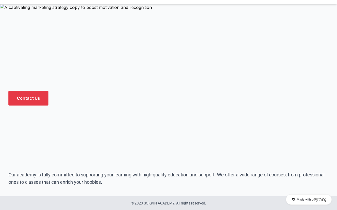Click the white header bar at the top
The image size is (337, 210).
(x=168, y=2)
